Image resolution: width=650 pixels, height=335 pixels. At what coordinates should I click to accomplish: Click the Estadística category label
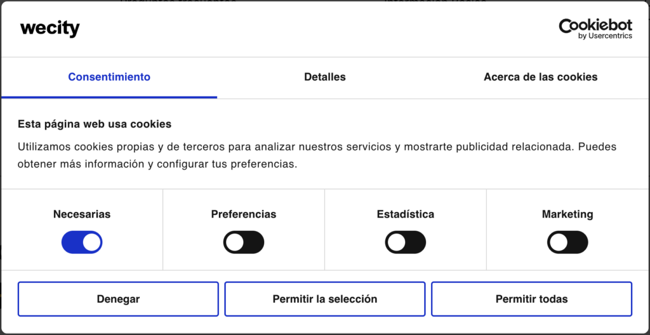[406, 214]
